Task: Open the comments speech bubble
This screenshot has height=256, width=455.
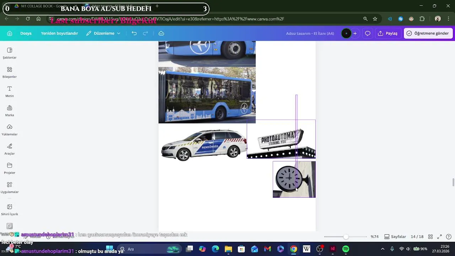Action: (x=368, y=33)
